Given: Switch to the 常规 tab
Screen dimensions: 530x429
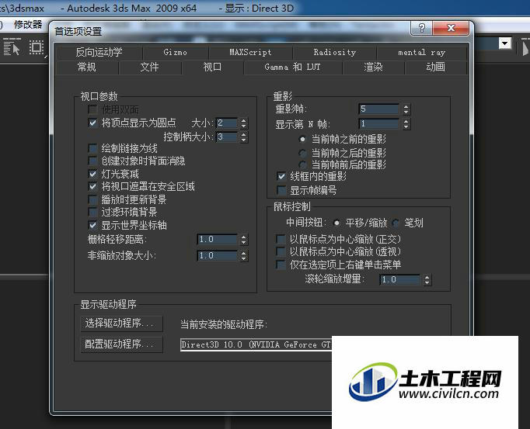Looking at the screenshot, I should point(87,67).
